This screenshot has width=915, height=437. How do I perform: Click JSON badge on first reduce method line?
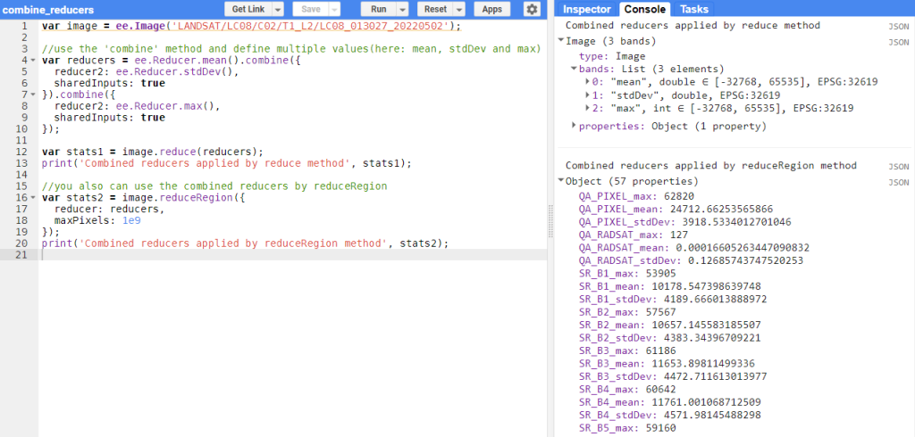(898, 26)
